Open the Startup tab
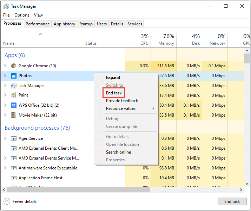The width and height of the screenshot is (251, 211). click(x=86, y=24)
